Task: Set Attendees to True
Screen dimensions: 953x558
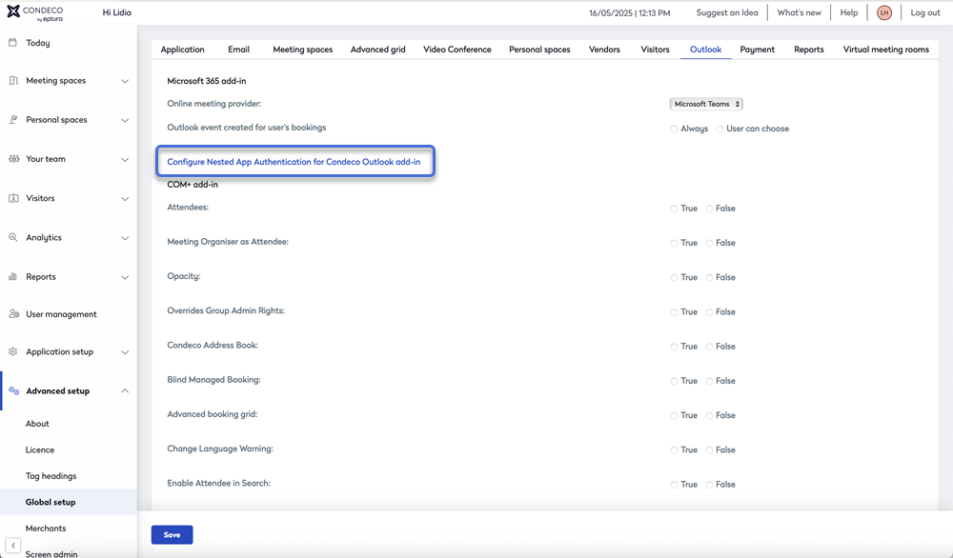Action: point(674,209)
